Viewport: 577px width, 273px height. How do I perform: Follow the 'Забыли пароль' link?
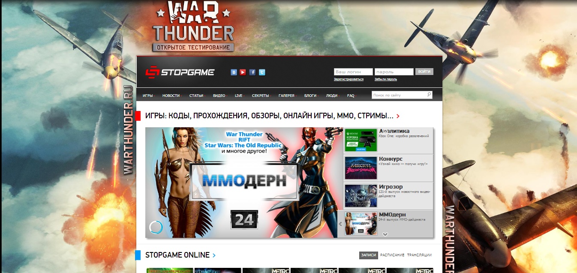[x=386, y=79]
